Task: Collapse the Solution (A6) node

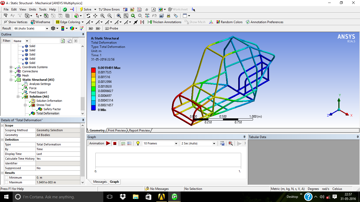Action: 18,97
